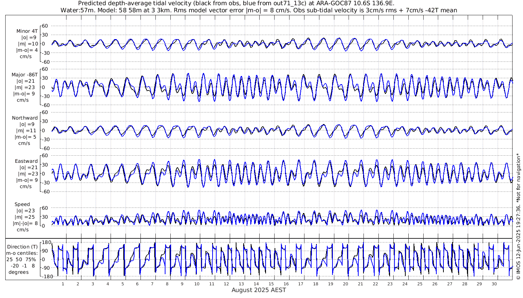Viewport: 523px width, 298px height.
Task: Click day tick '12' on the date axis
Action: pos(227,284)
